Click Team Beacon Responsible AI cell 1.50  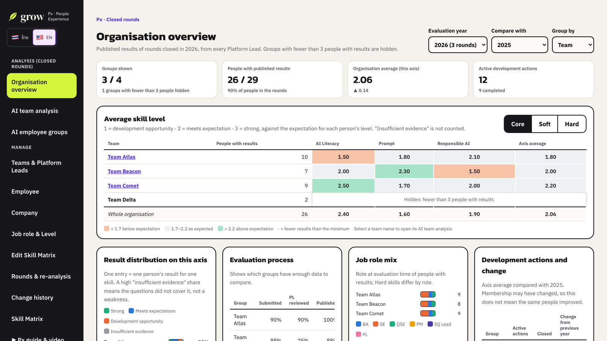tap(474, 171)
